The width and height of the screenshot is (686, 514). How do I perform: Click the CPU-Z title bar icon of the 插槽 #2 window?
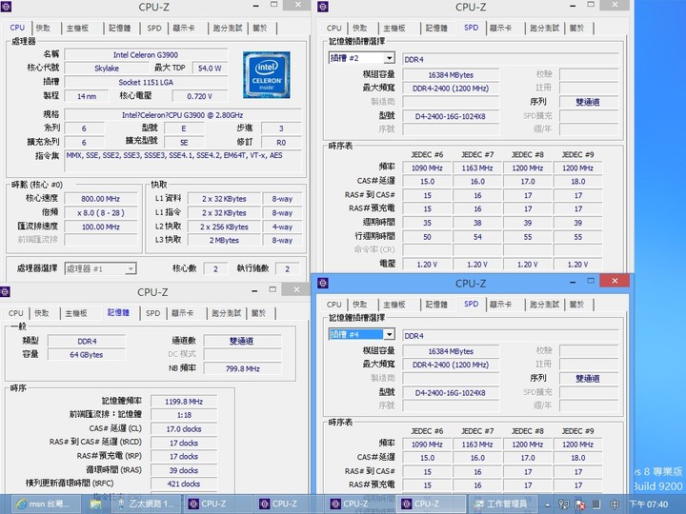[323, 7]
